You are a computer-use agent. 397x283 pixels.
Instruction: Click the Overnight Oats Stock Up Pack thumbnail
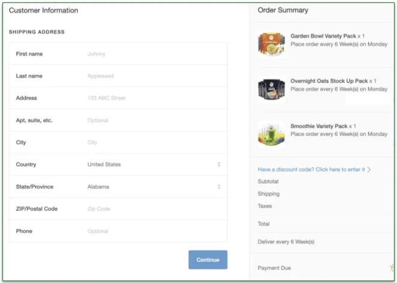tap(271, 89)
